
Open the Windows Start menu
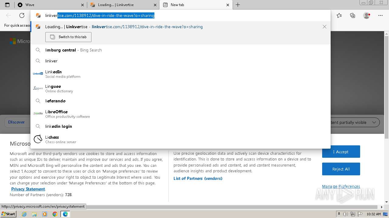(9, 214)
